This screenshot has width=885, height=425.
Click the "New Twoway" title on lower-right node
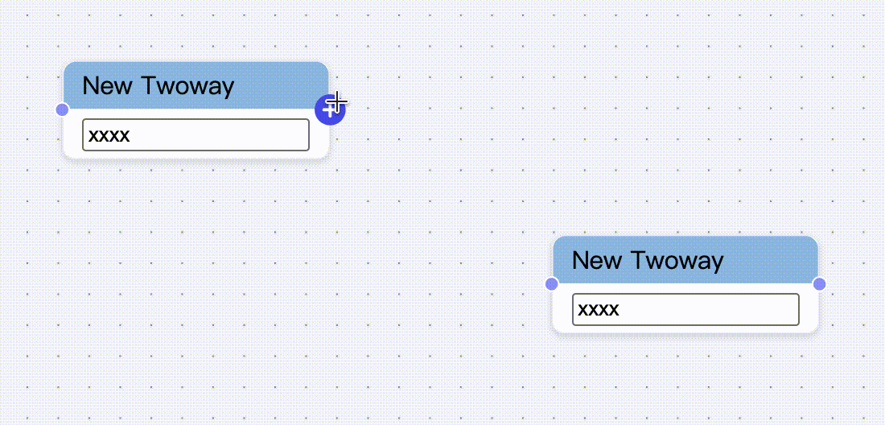click(x=648, y=260)
